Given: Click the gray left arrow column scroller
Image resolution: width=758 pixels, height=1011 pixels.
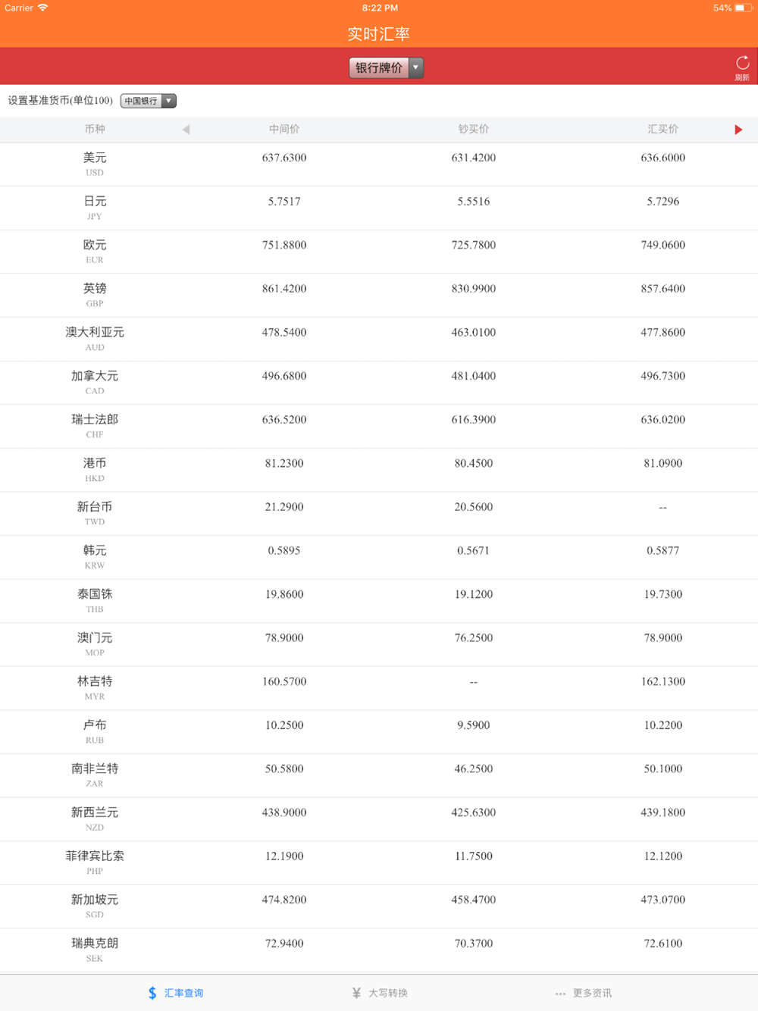Looking at the screenshot, I should click(186, 130).
